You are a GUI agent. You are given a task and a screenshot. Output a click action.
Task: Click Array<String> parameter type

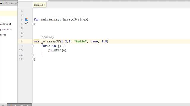75,19
